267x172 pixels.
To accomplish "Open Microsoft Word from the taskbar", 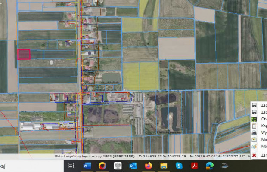I will 87,166.
